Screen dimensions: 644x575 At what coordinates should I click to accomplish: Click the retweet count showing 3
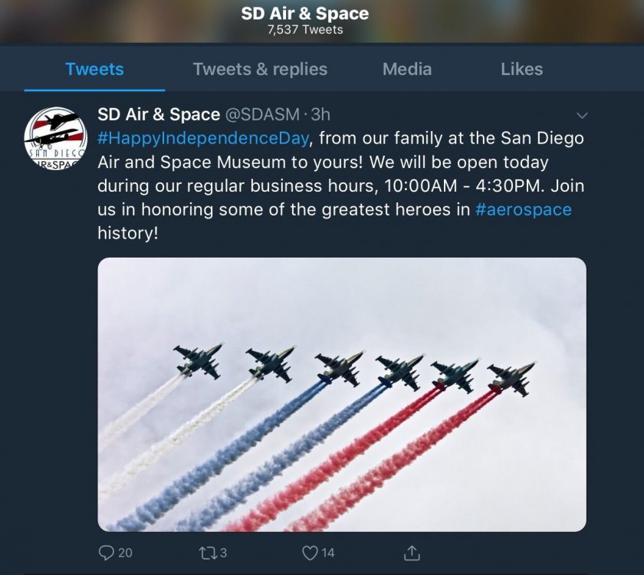(x=222, y=552)
